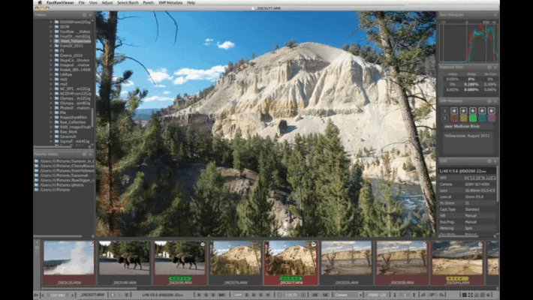Set rating to five stars
The width and height of the screenshot is (533, 300).
pyautogui.click(x=491, y=111)
